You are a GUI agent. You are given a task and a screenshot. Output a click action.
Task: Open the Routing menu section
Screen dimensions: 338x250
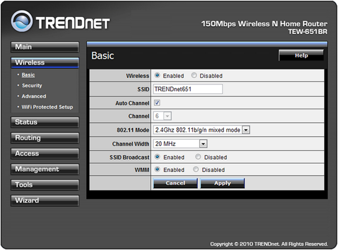point(45,138)
